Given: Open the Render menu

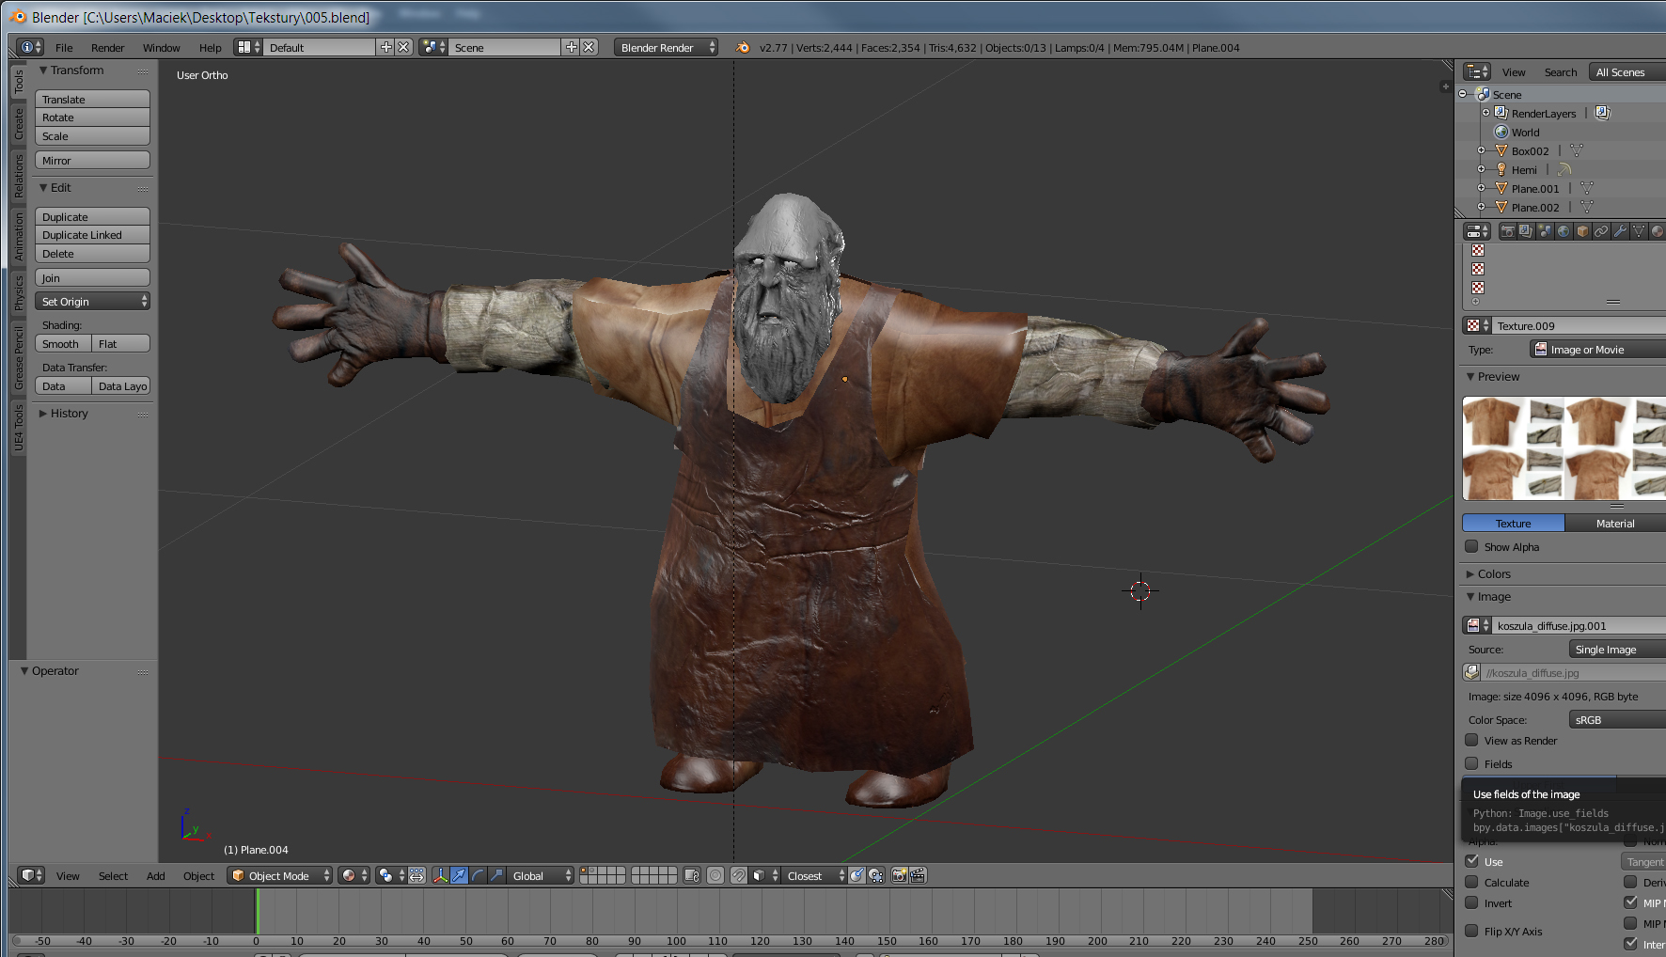Looking at the screenshot, I should [107, 47].
